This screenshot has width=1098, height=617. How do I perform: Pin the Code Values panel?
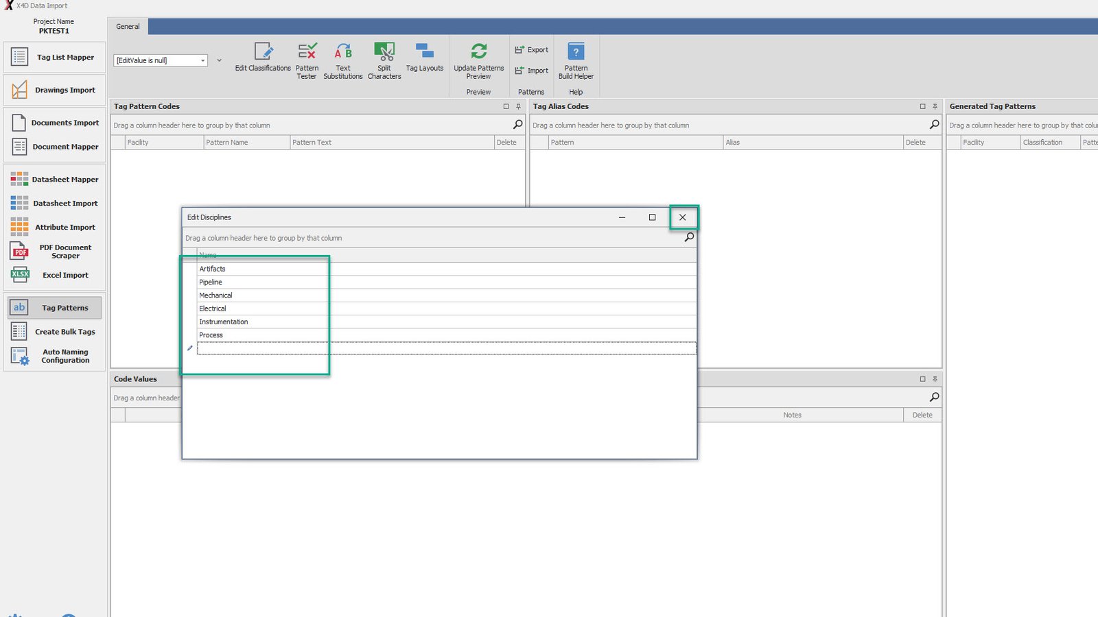935,379
